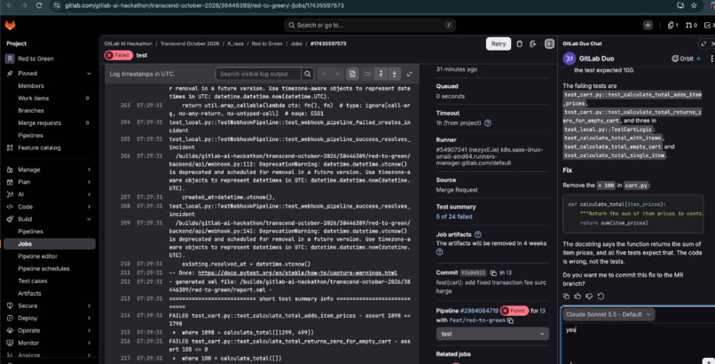This screenshot has width=715, height=364.
Task: Click the Orbit indicator in Duo header
Action: pos(686,59)
